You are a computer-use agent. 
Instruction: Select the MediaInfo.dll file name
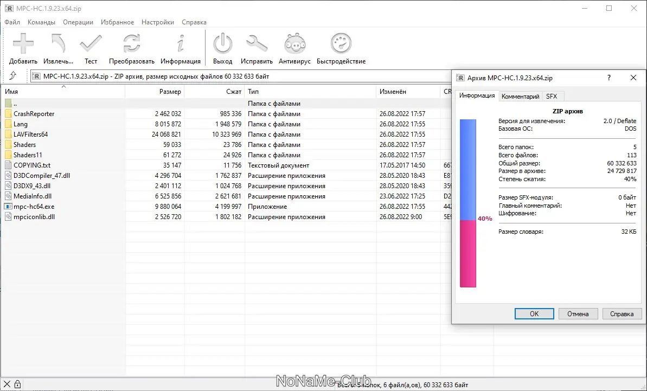click(x=33, y=196)
